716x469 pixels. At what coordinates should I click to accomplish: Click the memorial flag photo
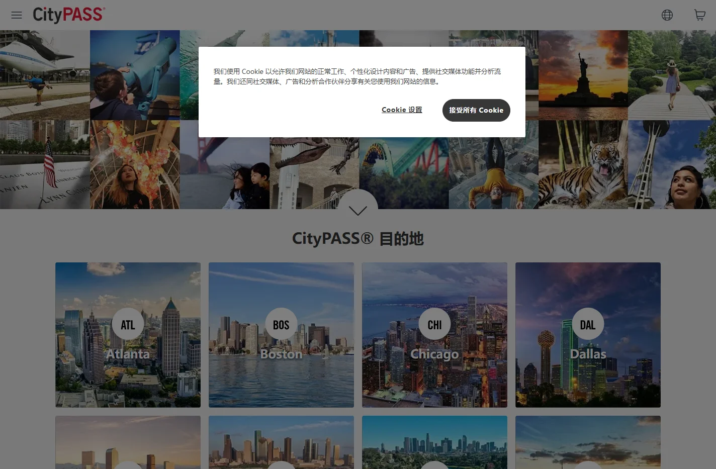[45, 164]
